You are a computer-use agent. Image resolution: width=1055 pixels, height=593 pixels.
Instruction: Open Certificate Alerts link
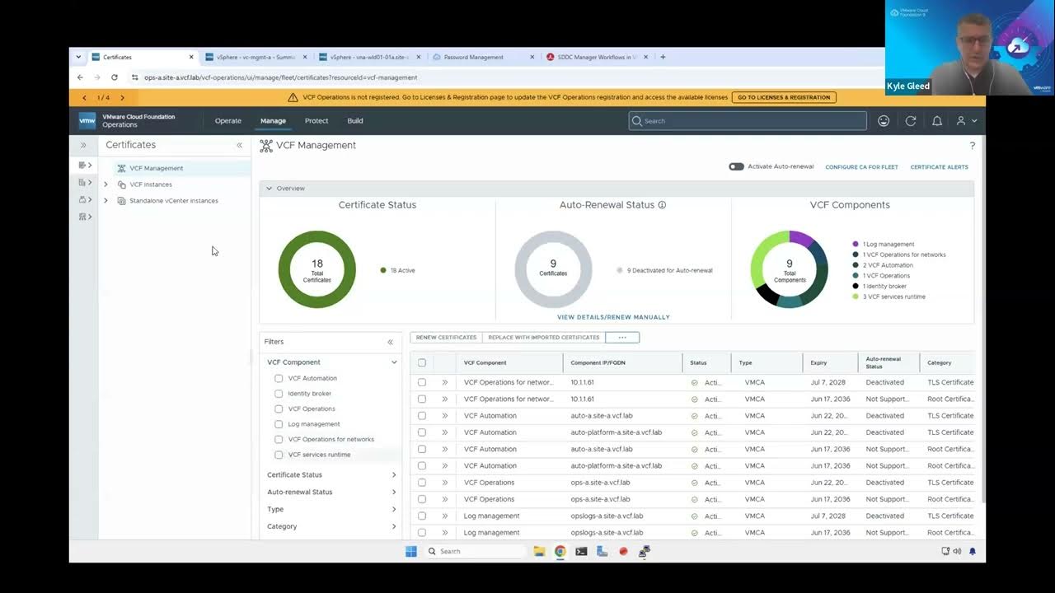[940, 167]
